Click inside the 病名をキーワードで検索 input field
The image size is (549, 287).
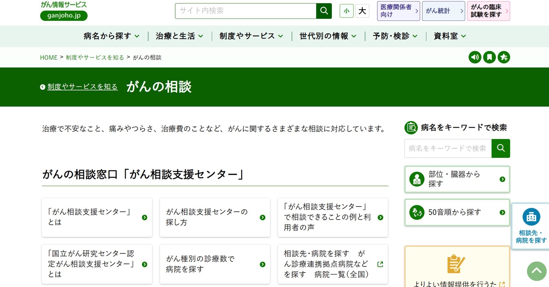pyautogui.click(x=447, y=148)
